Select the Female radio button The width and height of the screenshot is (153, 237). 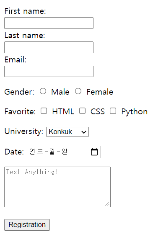78,91
